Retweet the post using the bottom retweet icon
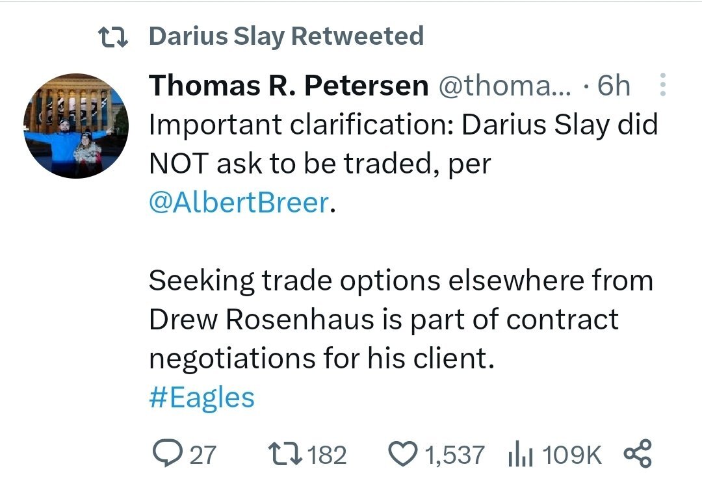702x484 pixels. coord(285,453)
